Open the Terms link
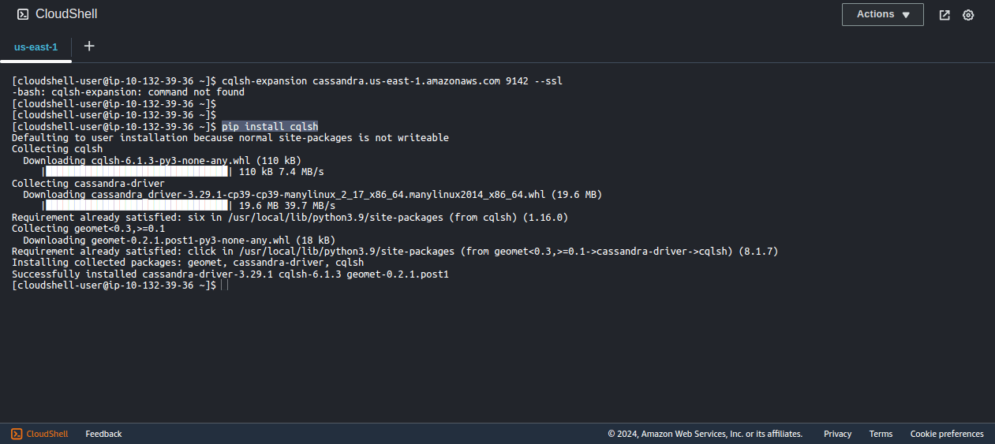The height and width of the screenshot is (444, 995). (881, 434)
